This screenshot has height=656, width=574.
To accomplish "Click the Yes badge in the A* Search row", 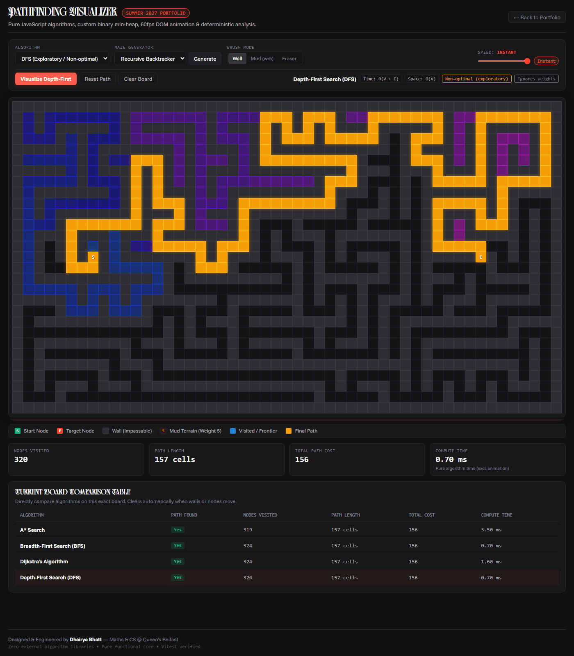I will [x=178, y=530].
